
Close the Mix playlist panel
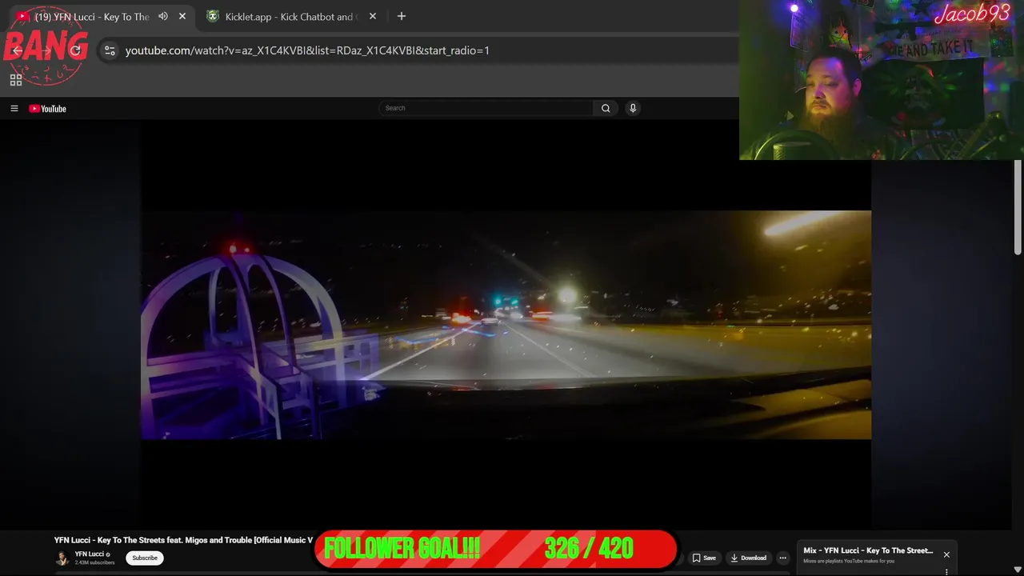(946, 554)
